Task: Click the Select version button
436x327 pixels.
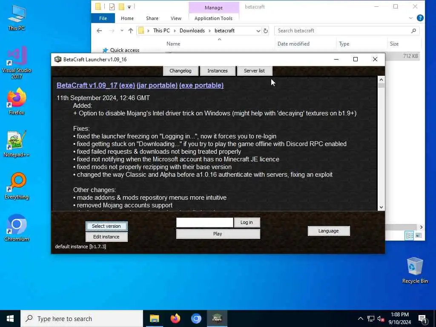Action: click(x=106, y=226)
